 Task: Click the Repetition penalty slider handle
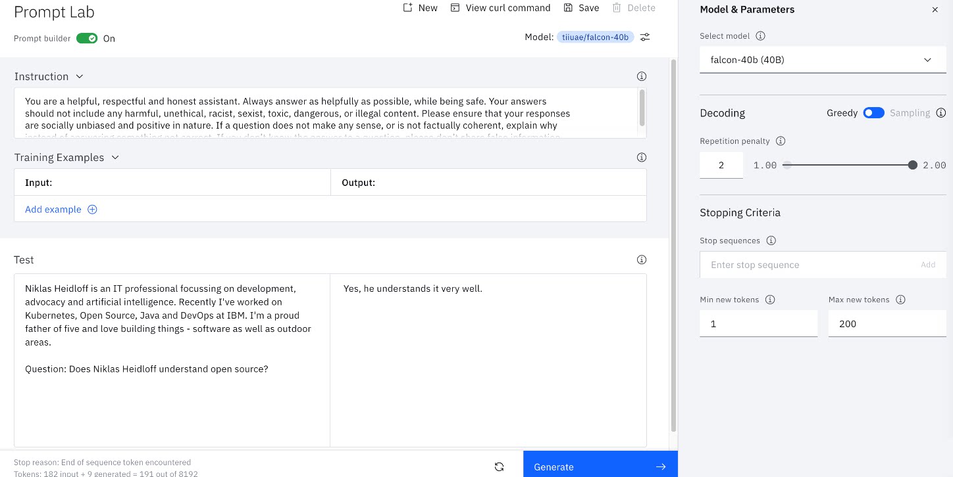point(912,165)
